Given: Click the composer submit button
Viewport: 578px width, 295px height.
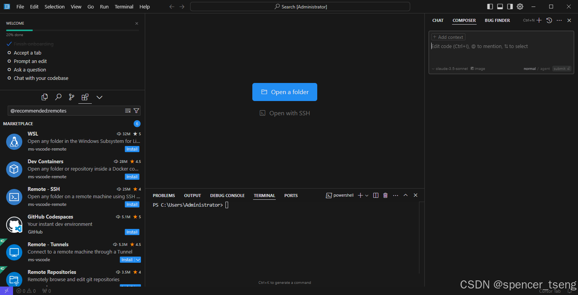Looking at the screenshot, I should click(562, 69).
